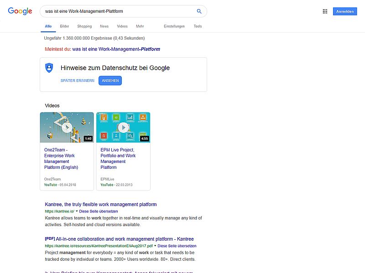Screen dimensions: 365x273
Task: Click the 4:55 duration badge
Action: click(145, 139)
